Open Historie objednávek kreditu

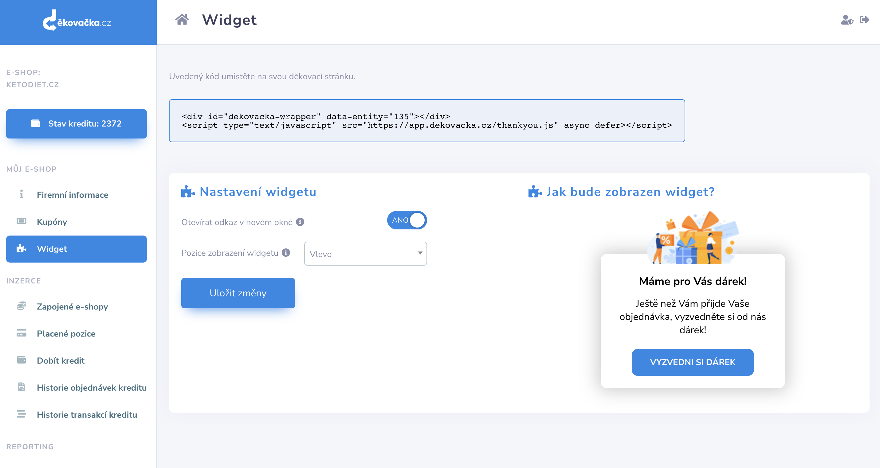point(77,387)
